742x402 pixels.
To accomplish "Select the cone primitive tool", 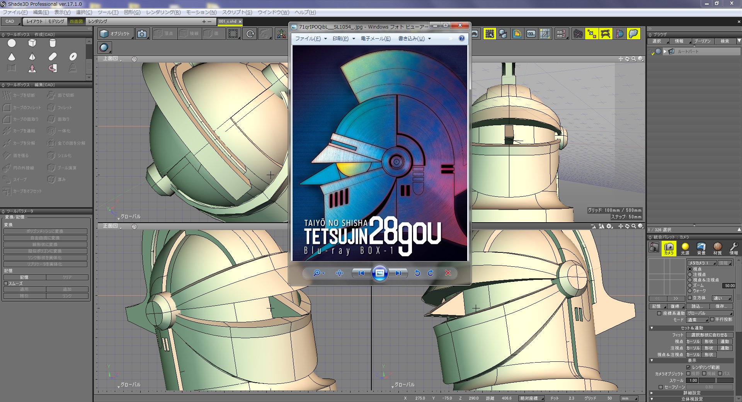I will click(12, 56).
